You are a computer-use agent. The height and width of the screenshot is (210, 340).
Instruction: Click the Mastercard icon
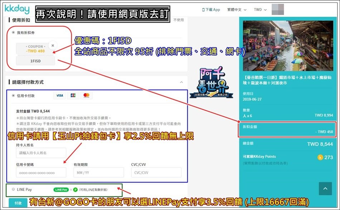click(86, 96)
